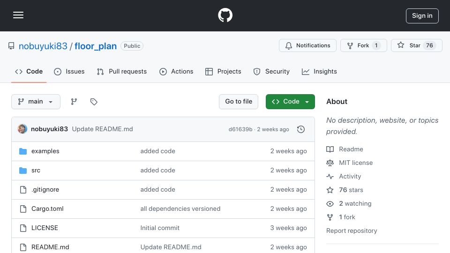Open the Actions tab
Screen dimensions: 450x253
(176, 71)
